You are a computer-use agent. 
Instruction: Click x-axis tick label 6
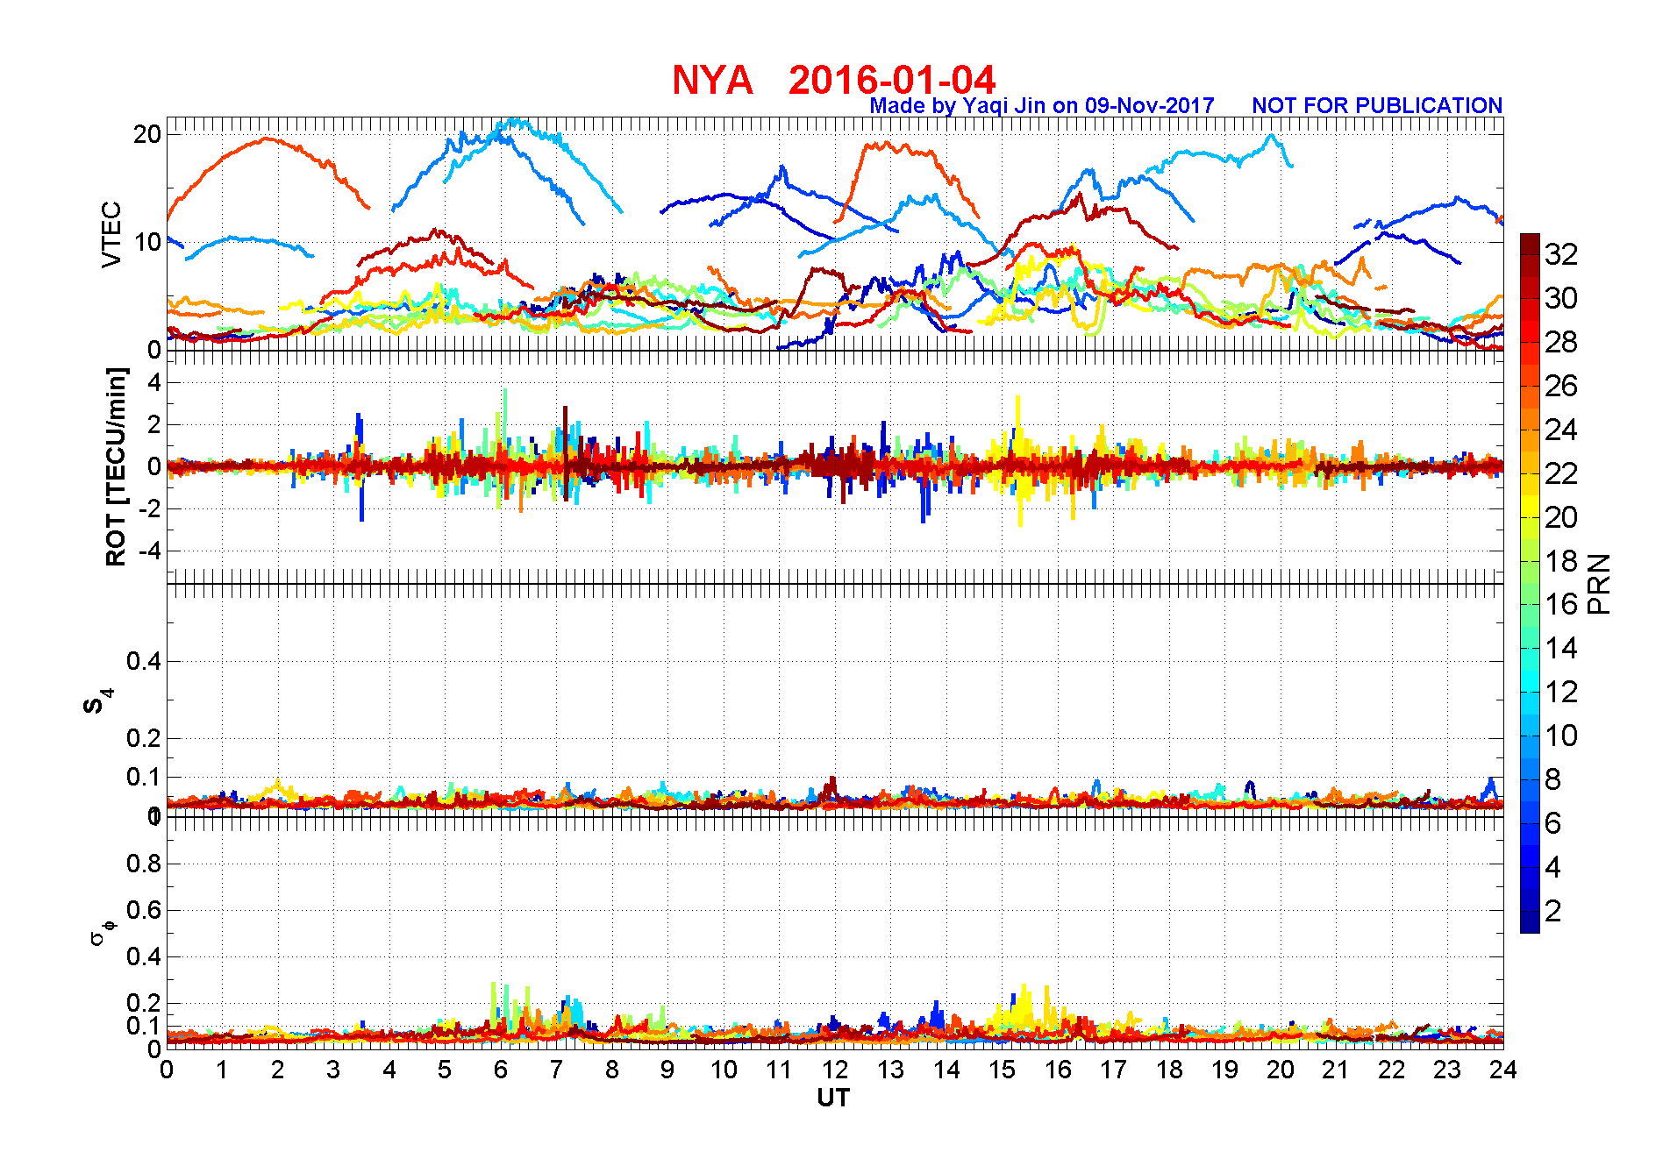501,1070
